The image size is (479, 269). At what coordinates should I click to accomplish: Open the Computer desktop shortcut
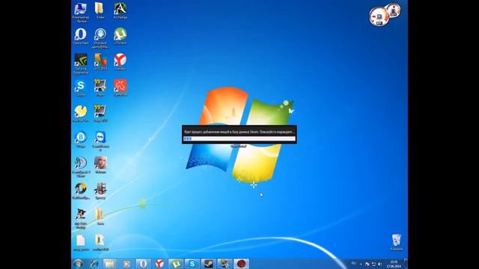coord(81,12)
